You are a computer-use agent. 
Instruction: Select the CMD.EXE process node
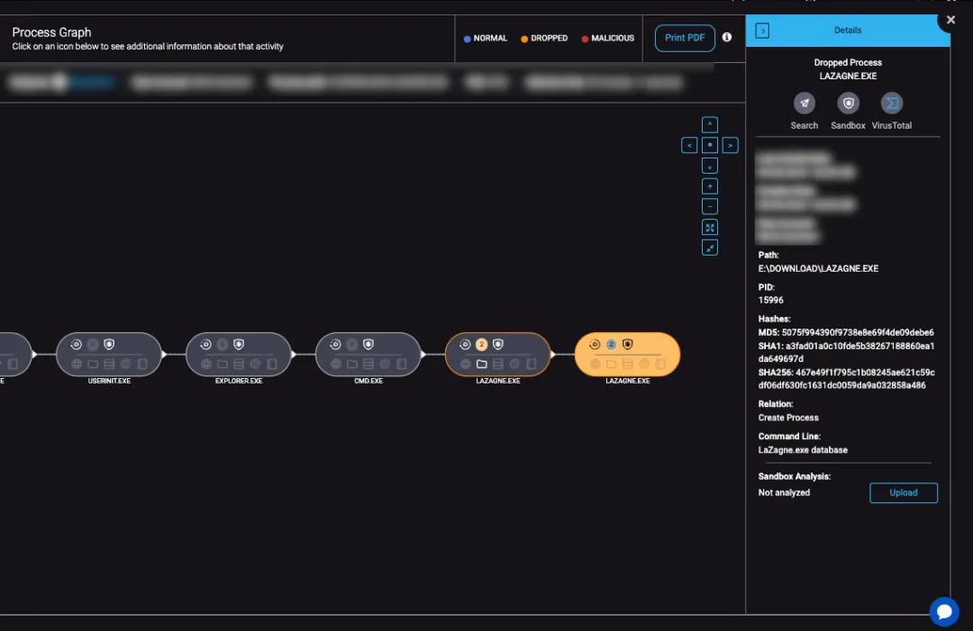pyautogui.click(x=368, y=355)
